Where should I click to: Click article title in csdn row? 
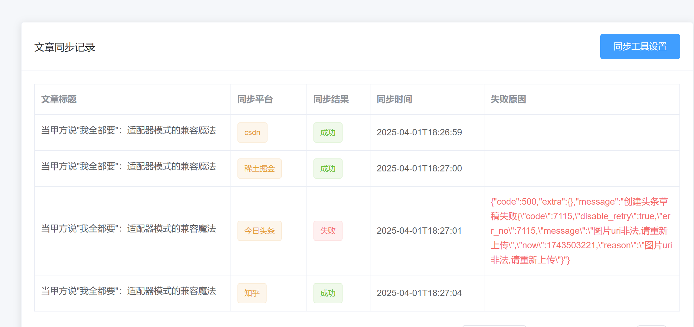click(129, 130)
